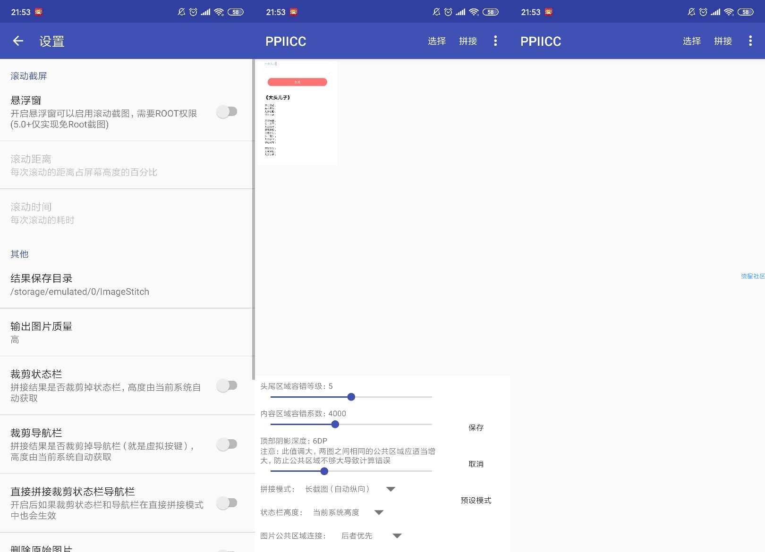
Task: Toggle the 裁剪状态栏 switch
Action: [227, 385]
